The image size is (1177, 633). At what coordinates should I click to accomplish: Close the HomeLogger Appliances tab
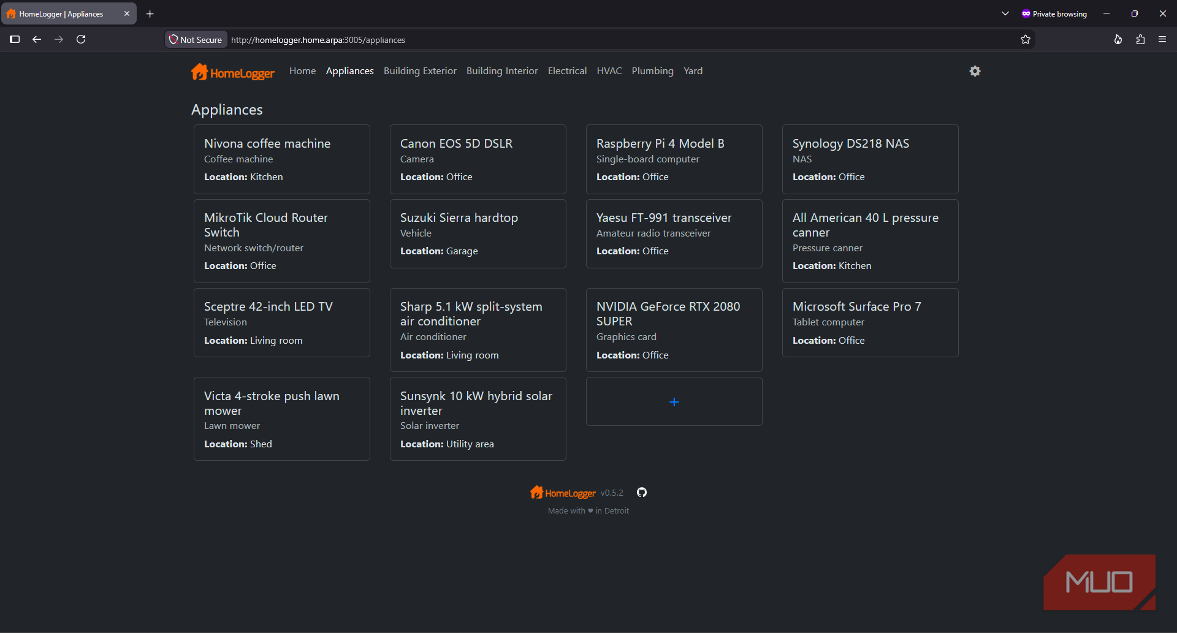(x=127, y=13)
